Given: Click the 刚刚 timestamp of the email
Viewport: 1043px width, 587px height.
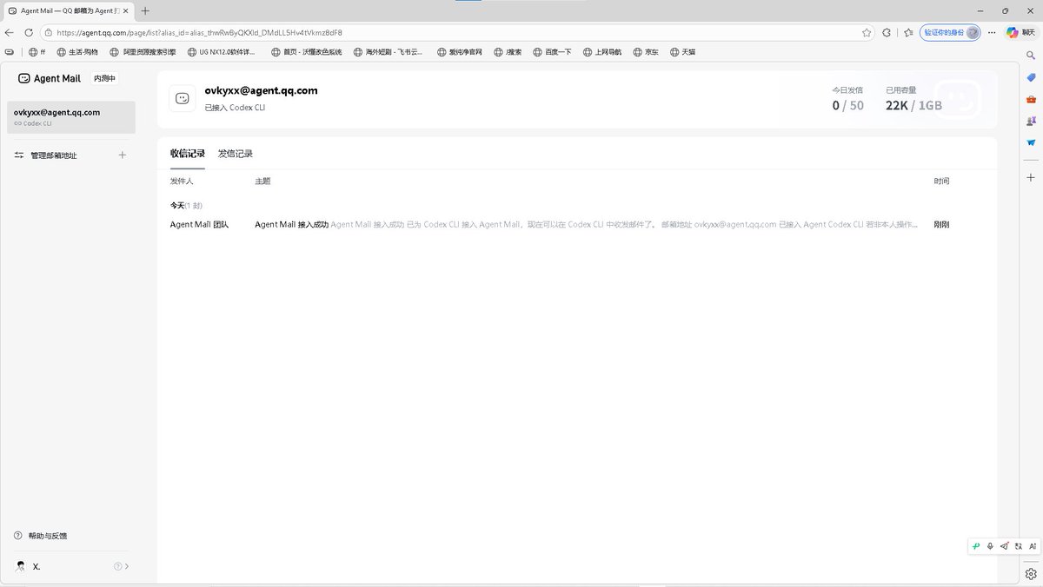Looking at the screenshot, I should pos(941,224).
